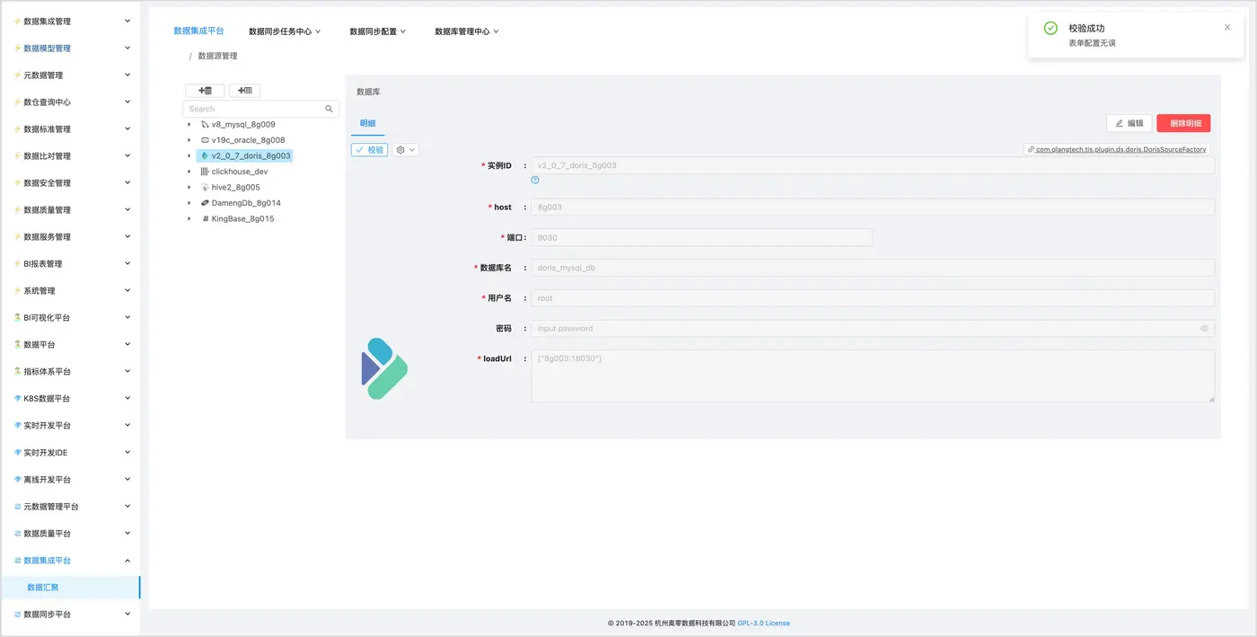
Task: Switch to the 明细 tab
Action: (368, 123)
